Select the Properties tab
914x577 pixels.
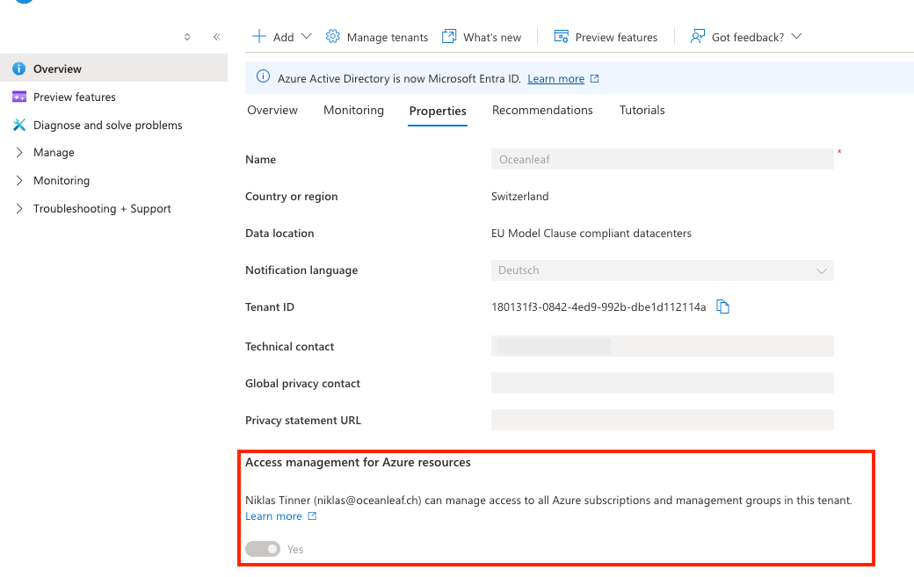click(438, 111)
